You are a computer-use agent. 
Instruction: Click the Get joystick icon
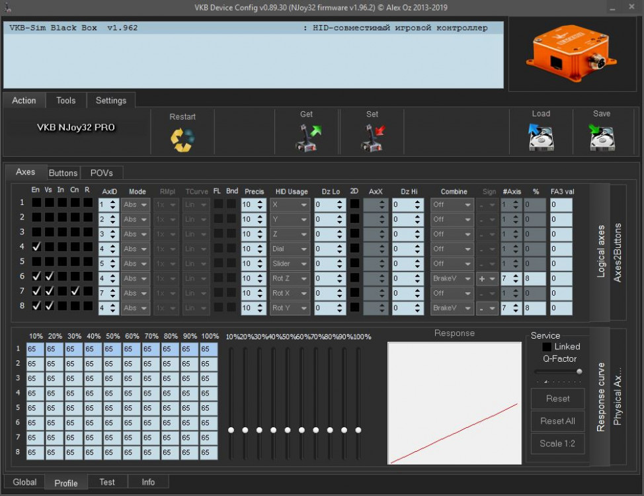(307, 138)
